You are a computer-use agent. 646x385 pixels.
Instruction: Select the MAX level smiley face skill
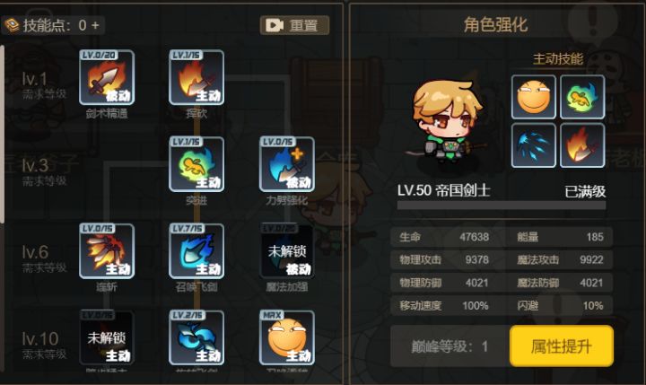[287, 337]
